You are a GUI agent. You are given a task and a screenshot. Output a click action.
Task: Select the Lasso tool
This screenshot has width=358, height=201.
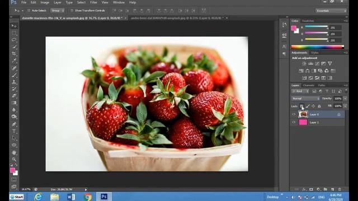click(x=14, y=40)
